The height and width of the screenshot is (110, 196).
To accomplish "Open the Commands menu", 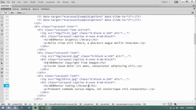I will click(50, 2).
